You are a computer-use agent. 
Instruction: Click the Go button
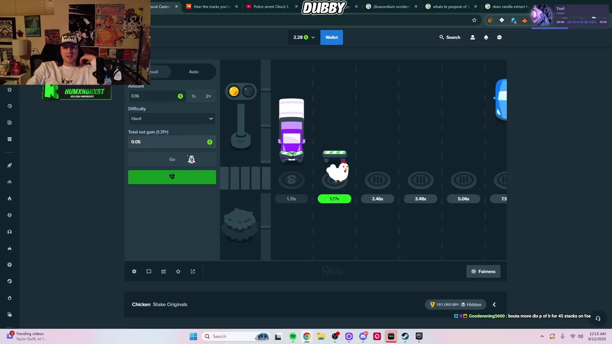[172, 159]
